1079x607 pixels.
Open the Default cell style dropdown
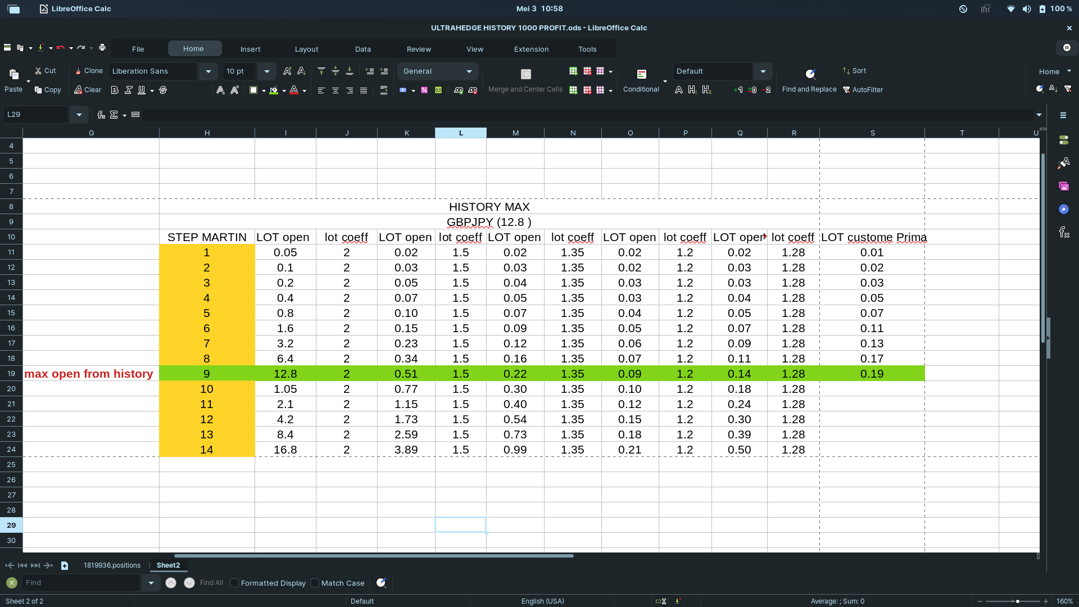coord(763,71)
